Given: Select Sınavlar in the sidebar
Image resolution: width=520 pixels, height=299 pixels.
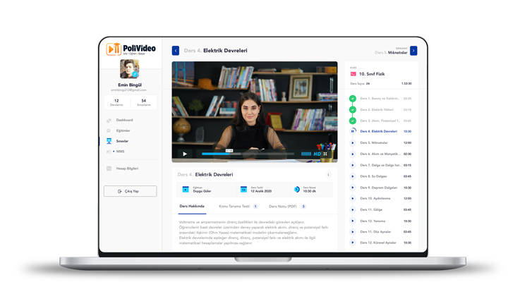Looking at the screenshot, I should coord(122,141).
